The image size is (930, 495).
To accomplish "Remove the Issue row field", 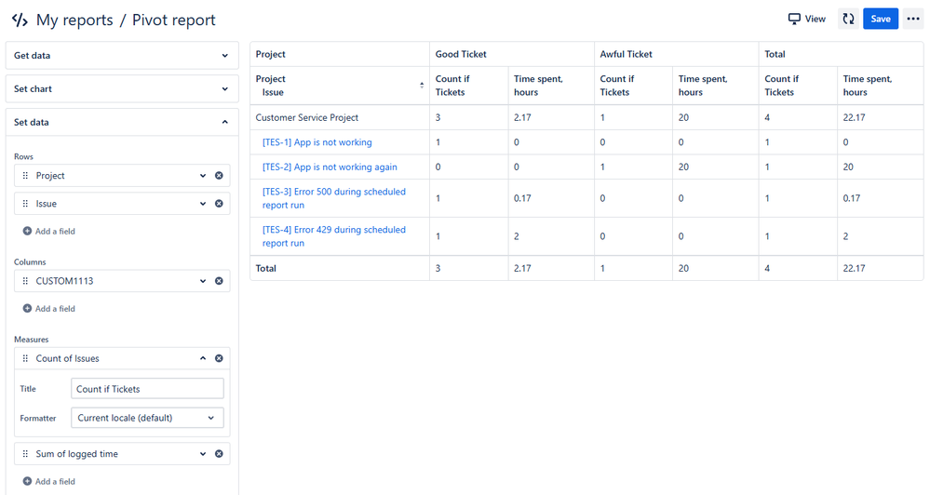I will pos(219,204).
